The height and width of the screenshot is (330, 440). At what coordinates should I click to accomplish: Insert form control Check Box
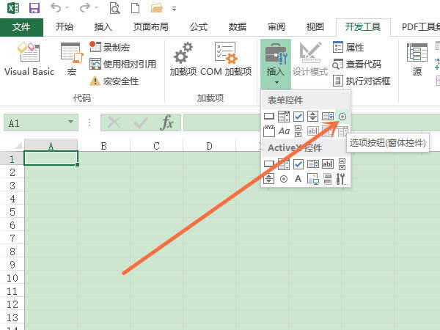[x=298, y=116]
